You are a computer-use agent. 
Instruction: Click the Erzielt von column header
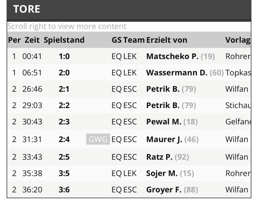coord(167,40)
